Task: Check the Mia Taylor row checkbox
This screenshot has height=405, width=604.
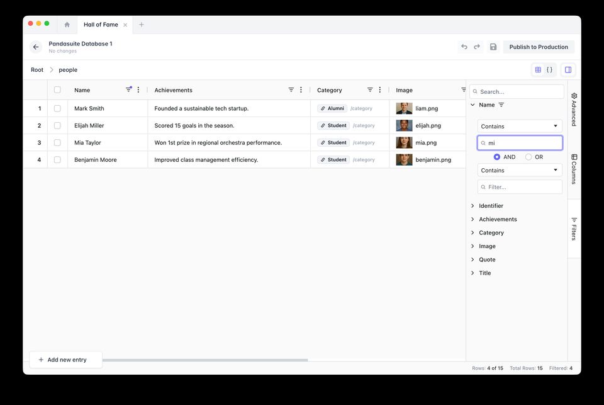Action: 57,143
